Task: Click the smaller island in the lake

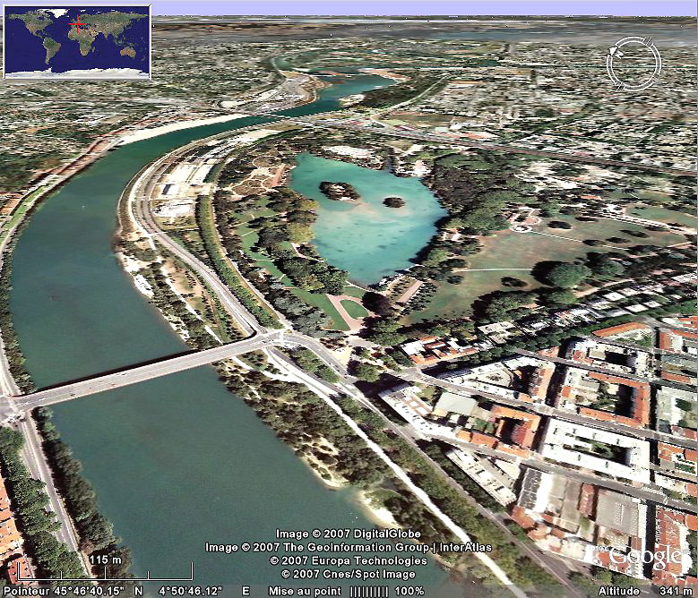Action: [x=393, y=201]
